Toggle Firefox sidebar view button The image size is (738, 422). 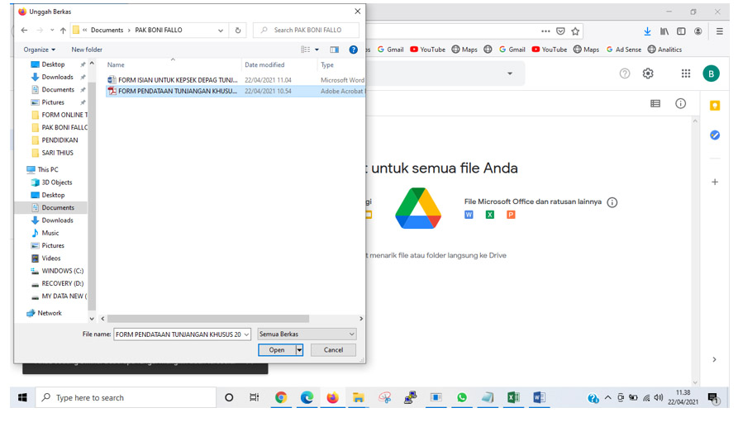click(681, 31)
